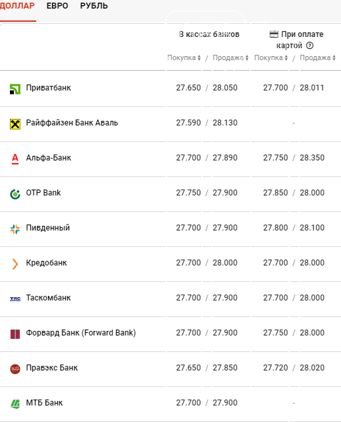Image resolution: width=341 pixels, height=422 pixels.
Task: Sort card payment rates by Продажа
Action: pyautogui.click(x=318, y=57)
